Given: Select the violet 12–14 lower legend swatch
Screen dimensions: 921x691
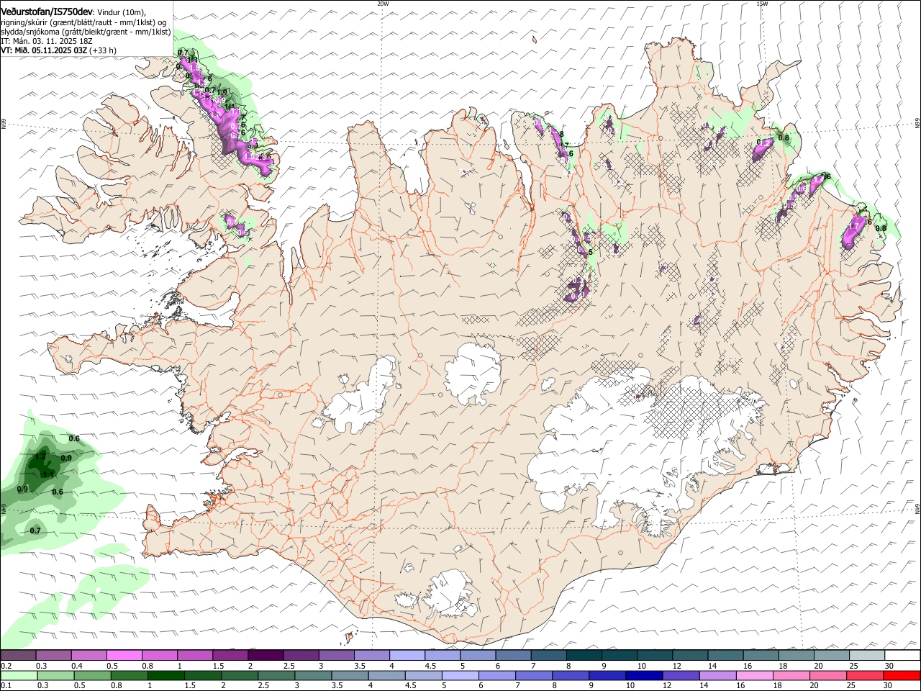Looking at the screenshot, I should 681,676.
